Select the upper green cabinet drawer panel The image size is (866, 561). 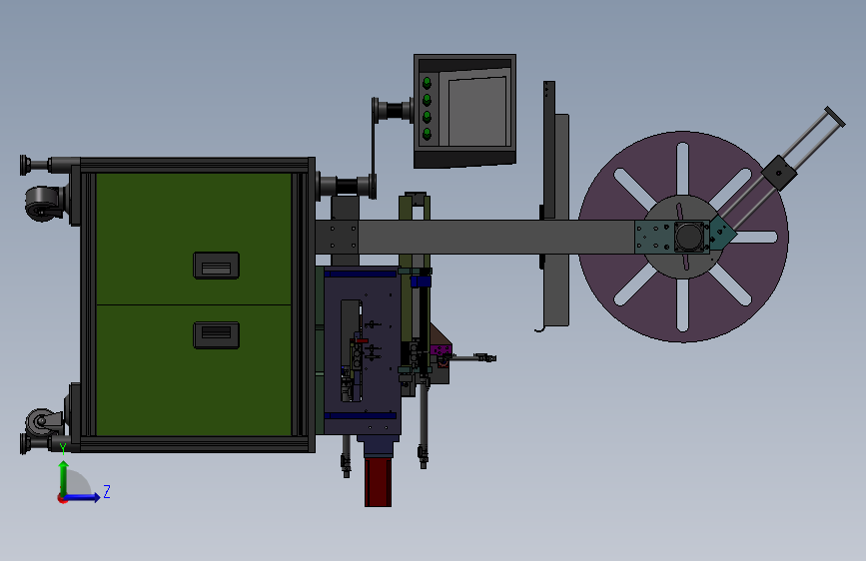coord(194,239)
